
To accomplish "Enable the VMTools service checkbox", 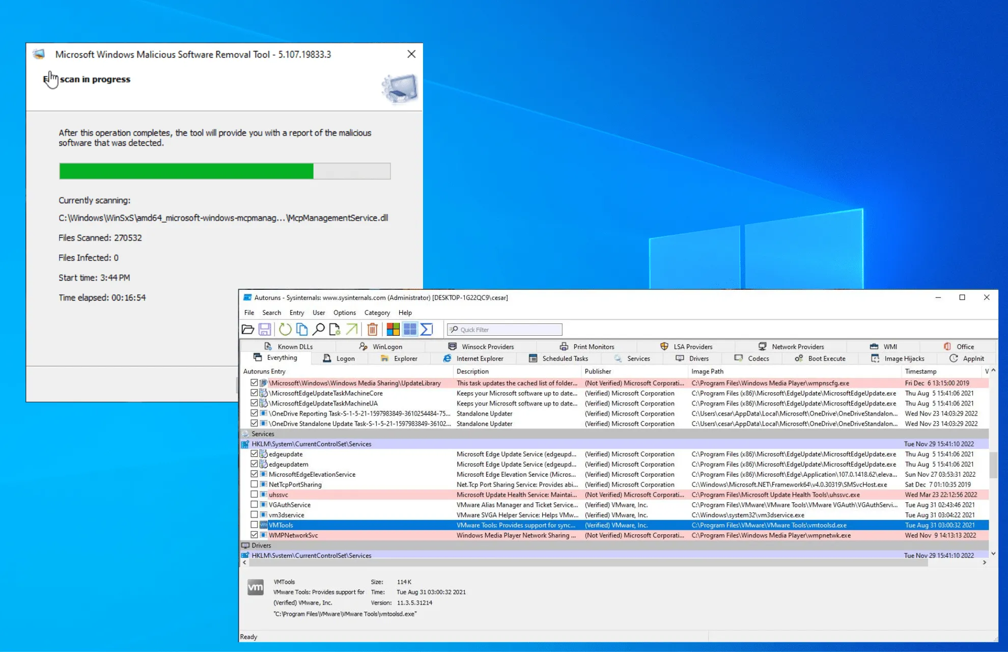I will click(x=254, y=525).
